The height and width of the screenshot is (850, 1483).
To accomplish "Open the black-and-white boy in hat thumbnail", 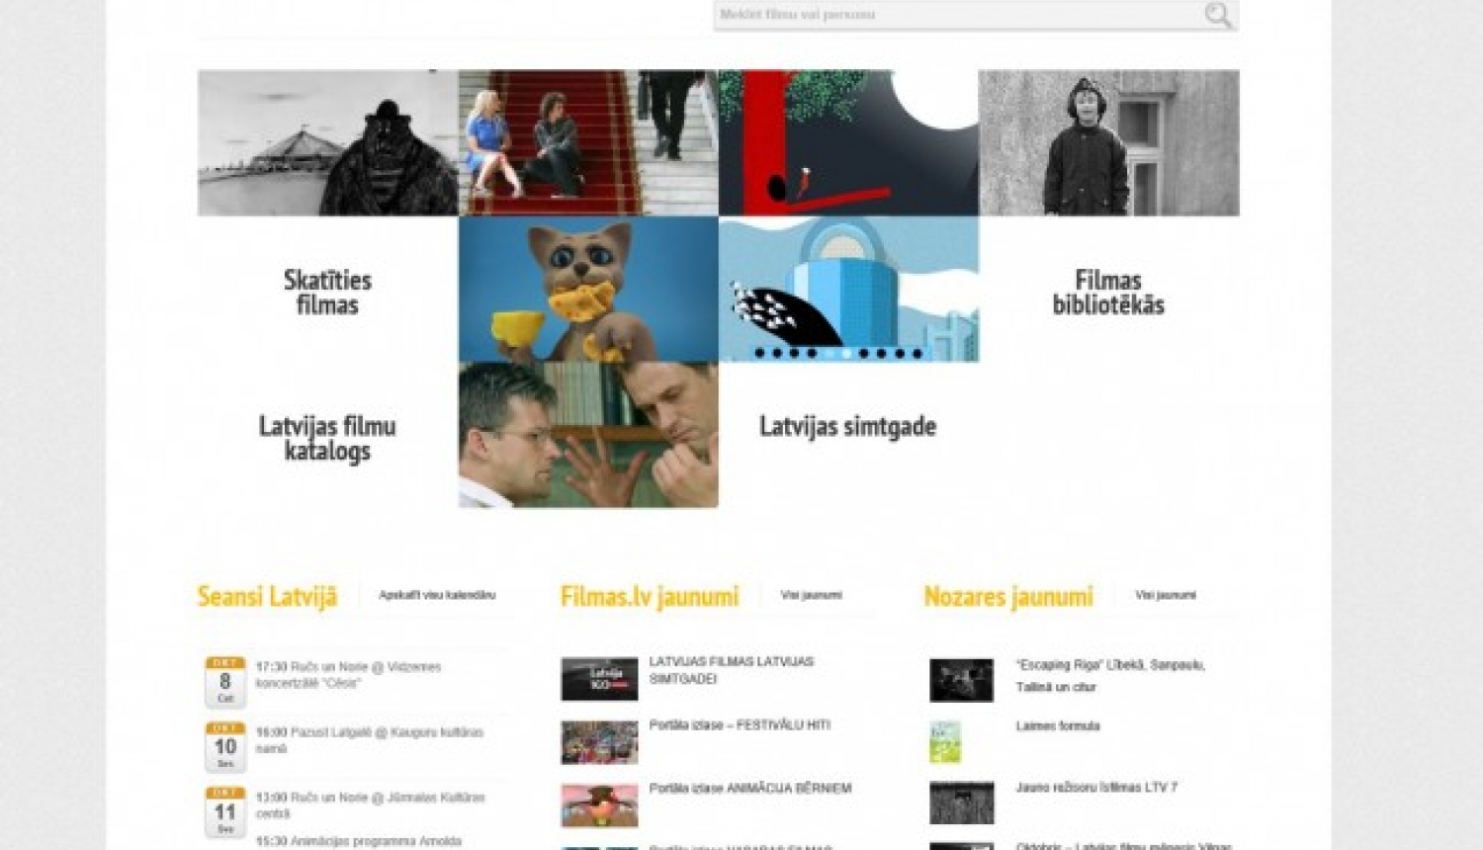I will coord(1109,142).
